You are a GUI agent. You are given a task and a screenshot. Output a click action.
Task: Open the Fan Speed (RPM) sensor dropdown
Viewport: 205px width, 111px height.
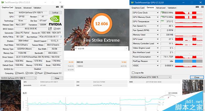pos(158,30)
